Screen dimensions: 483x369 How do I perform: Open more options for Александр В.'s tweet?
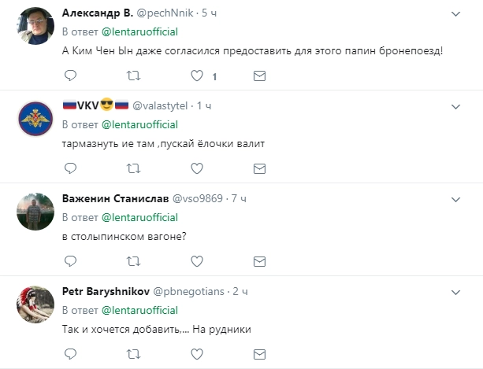(455, 13)
